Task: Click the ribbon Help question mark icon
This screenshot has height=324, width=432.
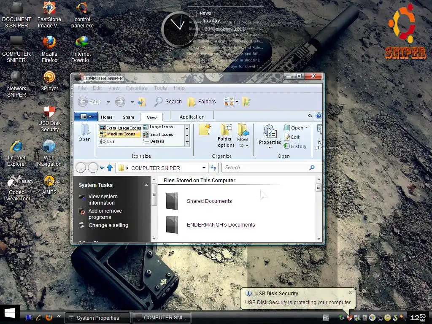Action: 319,116
